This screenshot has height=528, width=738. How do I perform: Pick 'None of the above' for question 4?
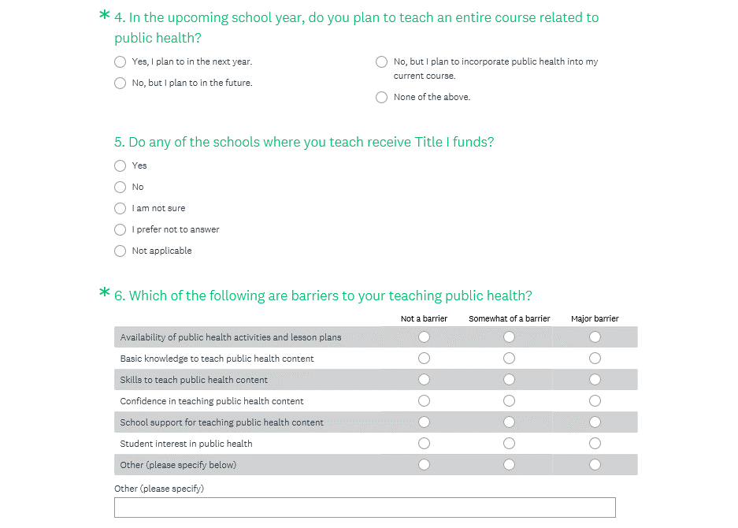pyautogui.click(x=381, y=97)
